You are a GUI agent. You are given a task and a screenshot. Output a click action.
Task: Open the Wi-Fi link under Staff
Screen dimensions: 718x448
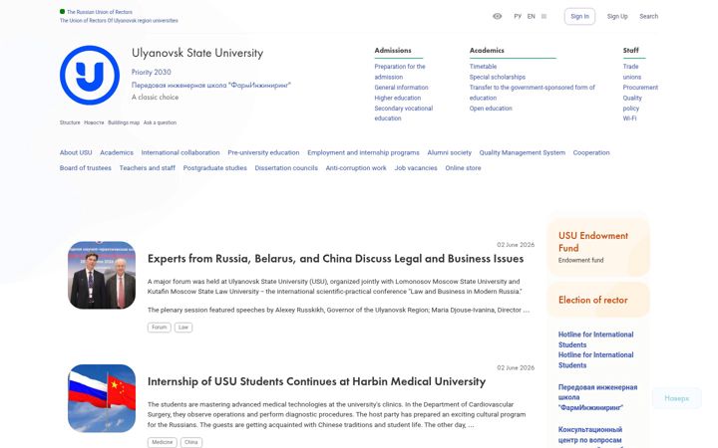(x=629, y=118)
